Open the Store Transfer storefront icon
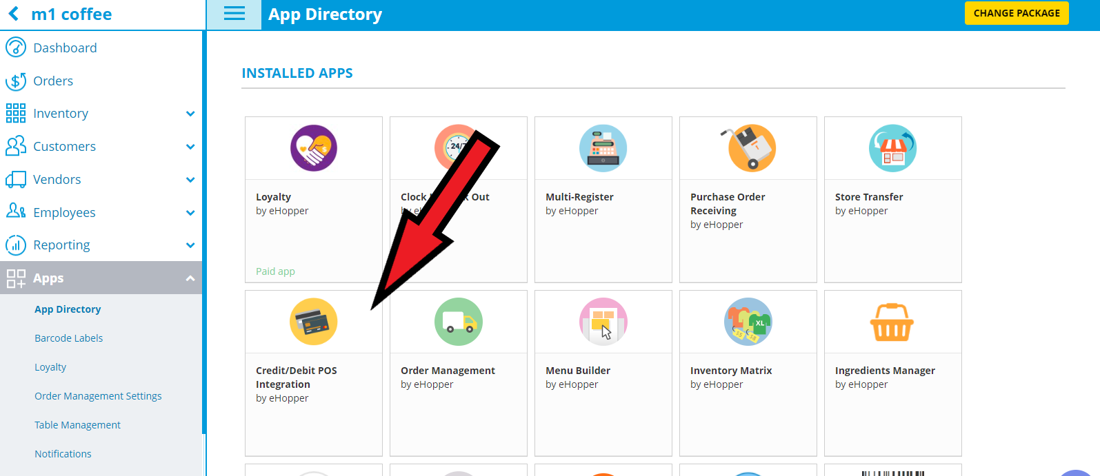The height and width of the screenshot is (476, 1100). 893,148
